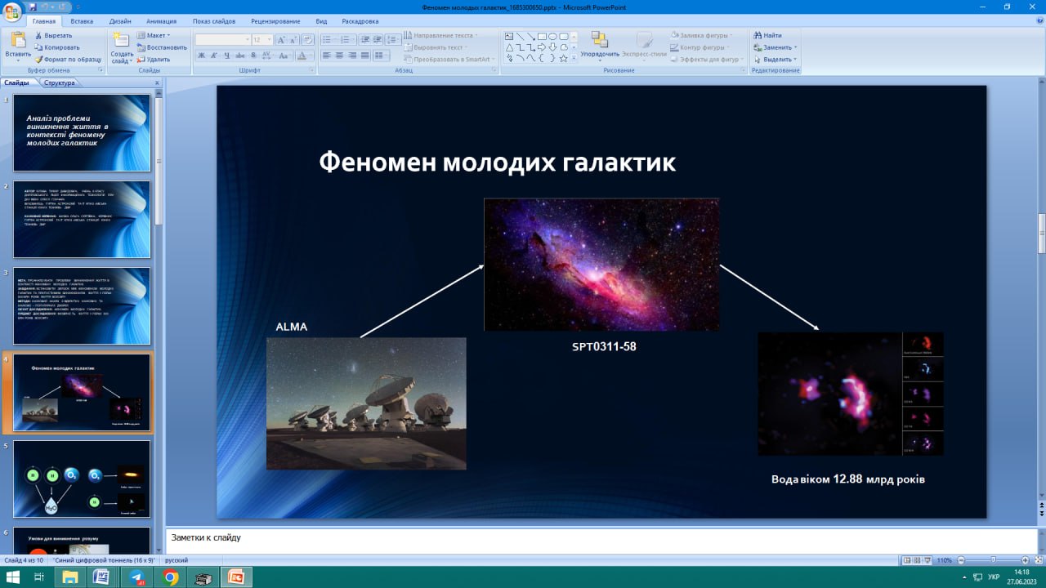Open the font size combo box
The image size is (1046, 588).
tap(261, 39)
